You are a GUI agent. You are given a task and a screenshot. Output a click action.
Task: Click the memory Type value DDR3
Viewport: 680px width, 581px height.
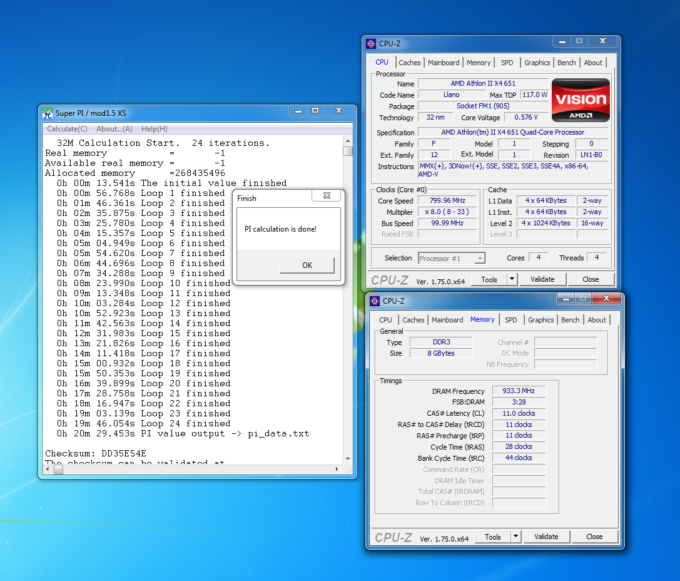441,342
